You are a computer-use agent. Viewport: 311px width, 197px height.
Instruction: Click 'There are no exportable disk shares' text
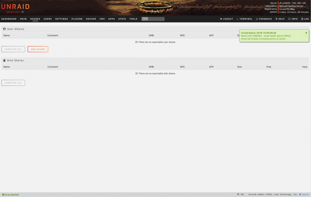click(157, 73)
